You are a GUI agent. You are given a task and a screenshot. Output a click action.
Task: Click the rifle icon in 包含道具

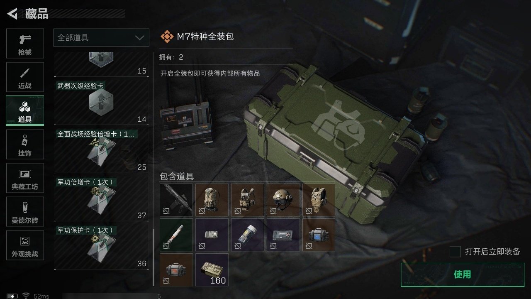point(176,200)
